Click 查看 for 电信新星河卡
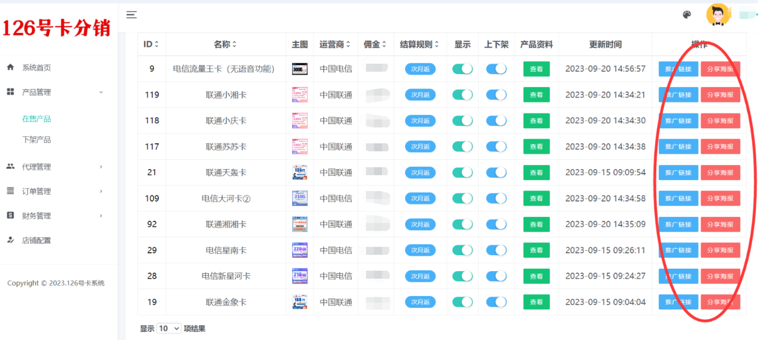 [536, 276]
